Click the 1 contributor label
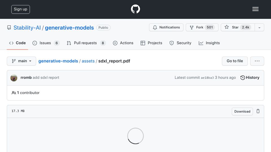The image size is (271, 152). pos(26,93)
